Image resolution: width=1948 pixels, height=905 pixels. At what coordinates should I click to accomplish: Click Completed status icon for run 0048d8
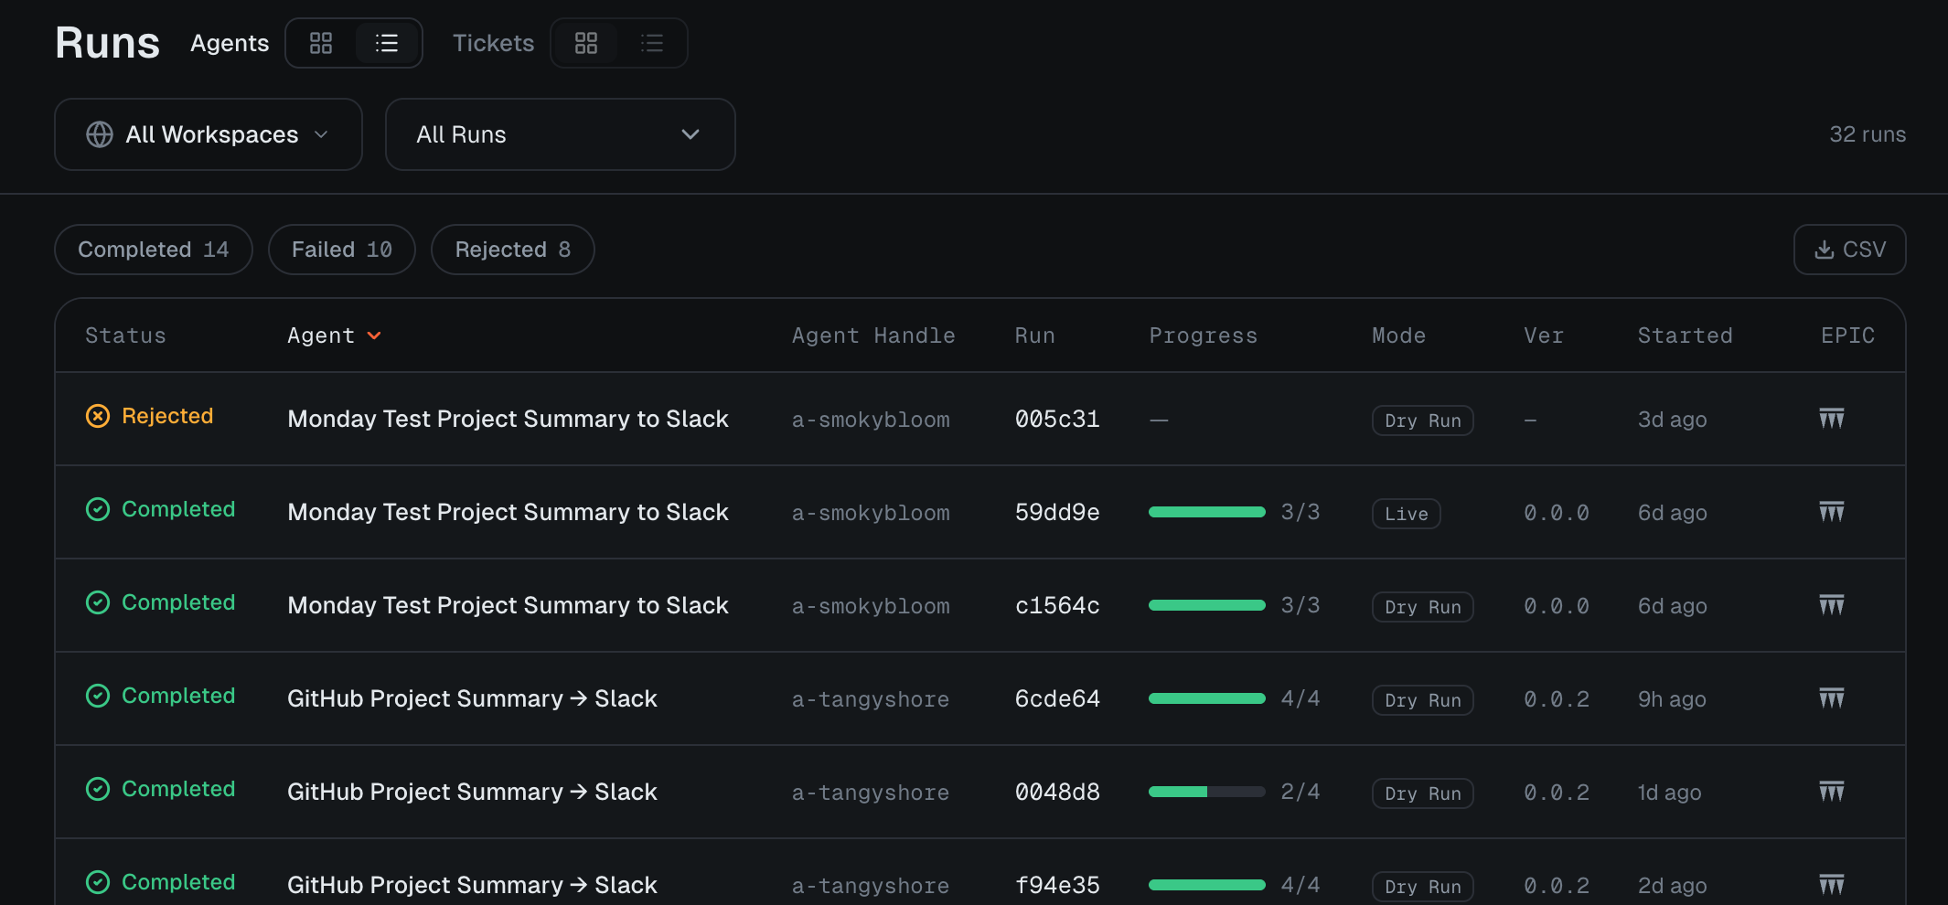tap(98, 789)
